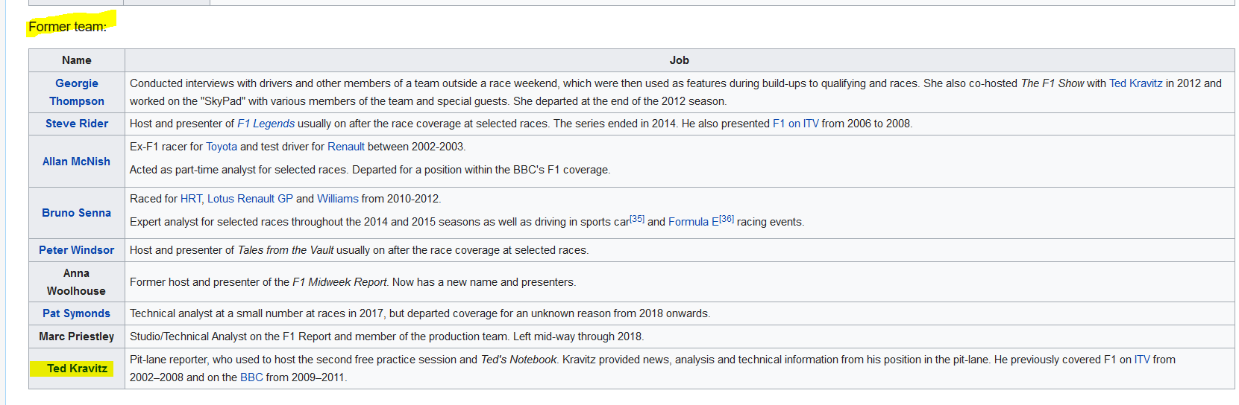Screen dimensions: 1239x405
Task: Follow the Lotus Renault GP link
Action: click(x=250, y=199)
